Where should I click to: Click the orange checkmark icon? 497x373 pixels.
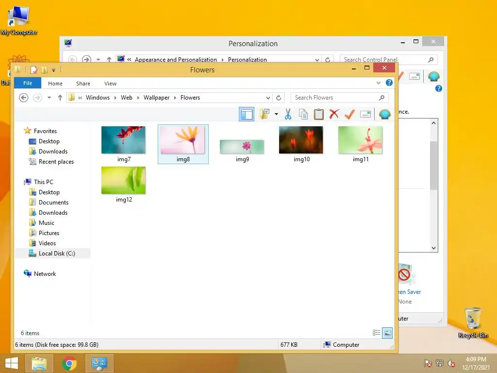[349, 114]
